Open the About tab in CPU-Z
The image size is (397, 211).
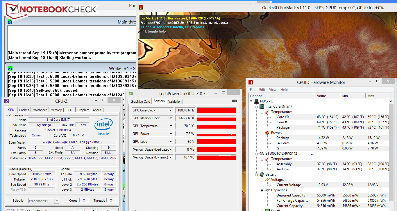coord(97,110)
